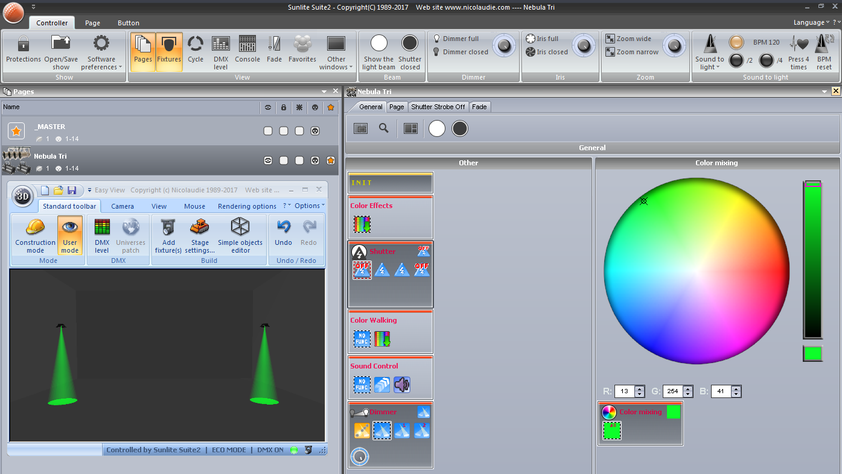Toggle first checkbox on _MASTER row
The height and width of the screenshot is (474, 842).
(268, 131)
